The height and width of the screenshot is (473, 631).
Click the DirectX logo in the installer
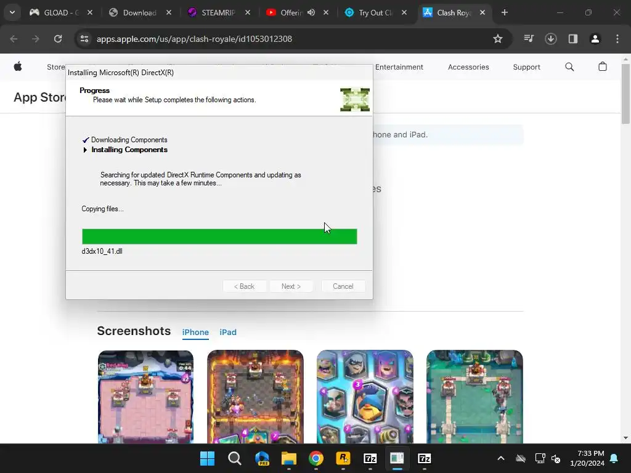(355, 100)
